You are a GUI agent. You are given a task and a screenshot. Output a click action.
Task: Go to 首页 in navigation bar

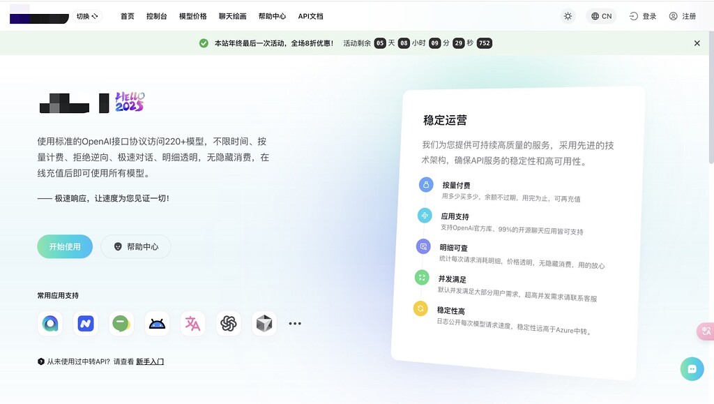tap(128, 16)
